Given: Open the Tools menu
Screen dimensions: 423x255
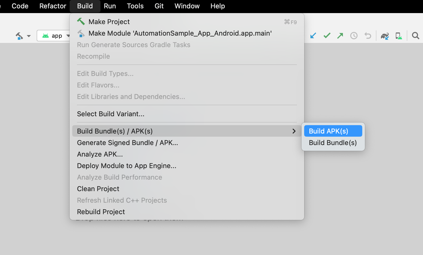Looking at the screenshot, I should [x=135, y=6].
